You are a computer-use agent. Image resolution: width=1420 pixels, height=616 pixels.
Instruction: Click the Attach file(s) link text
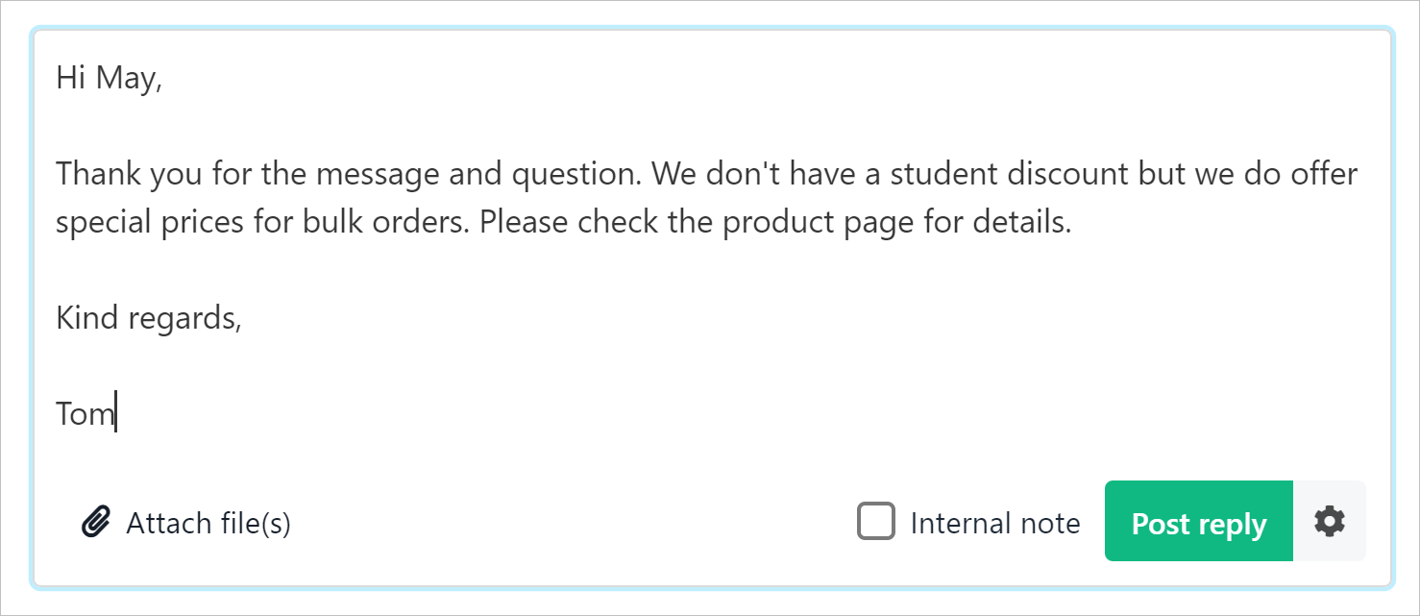[208, 523]
